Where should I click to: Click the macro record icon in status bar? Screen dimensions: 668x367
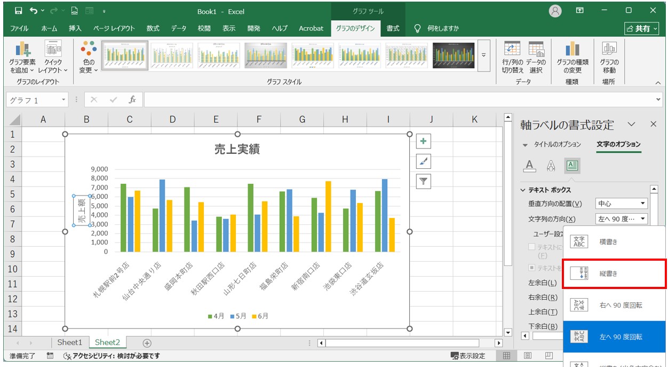click(x=50, y=356)
